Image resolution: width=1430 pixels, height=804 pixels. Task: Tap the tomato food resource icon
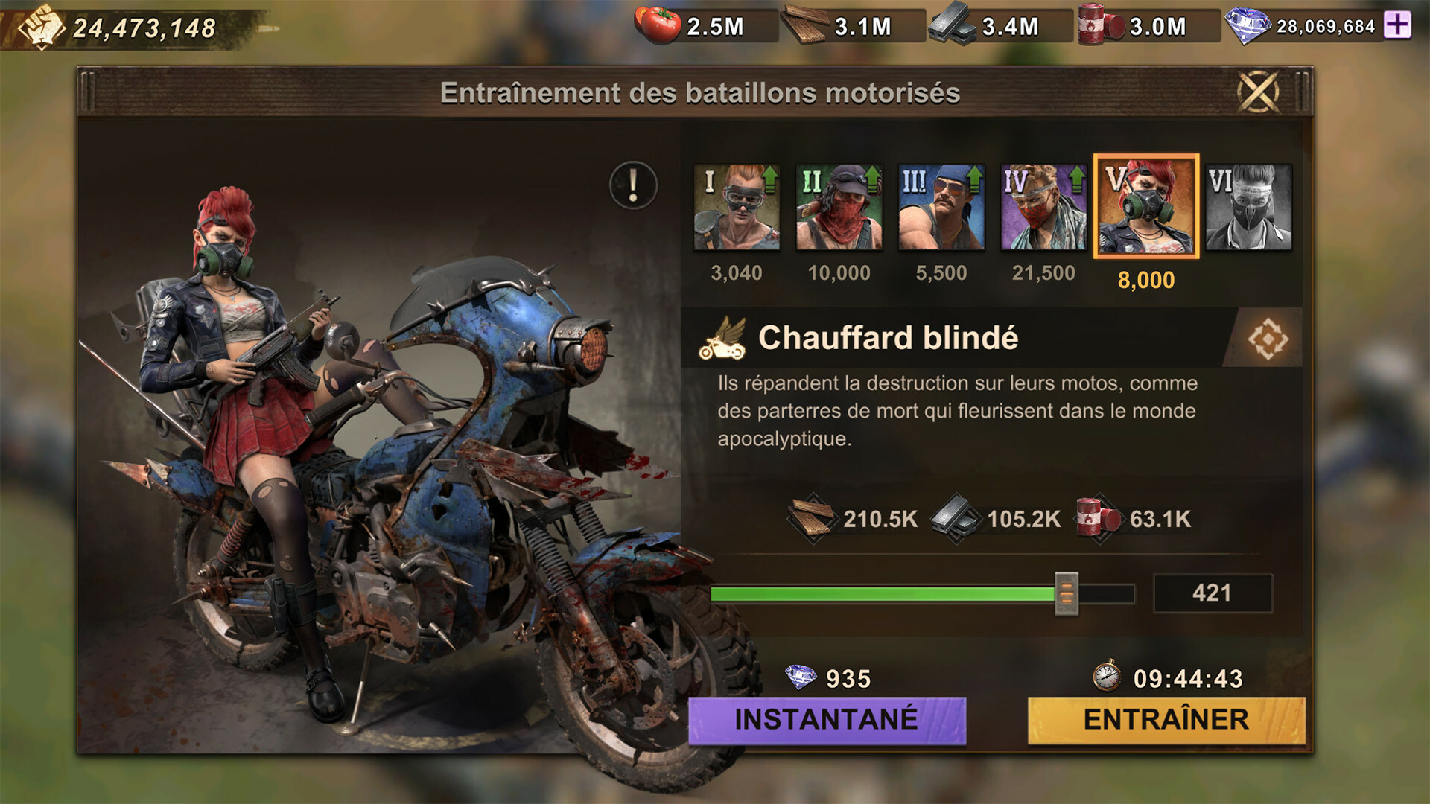(x=658, y=24)
